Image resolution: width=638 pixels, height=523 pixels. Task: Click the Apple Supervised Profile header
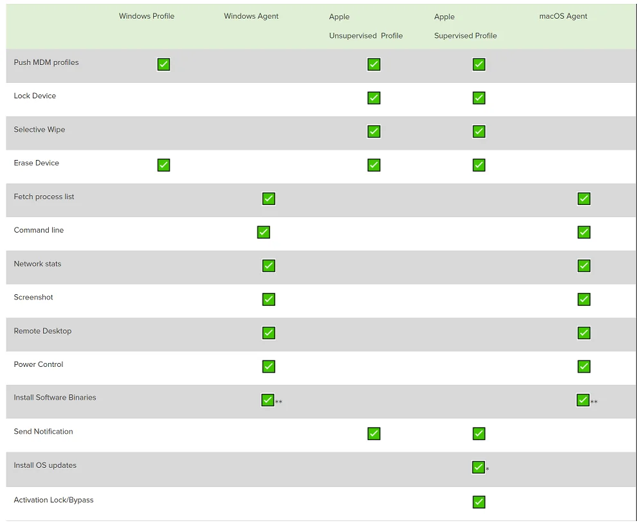coord(466,26)
